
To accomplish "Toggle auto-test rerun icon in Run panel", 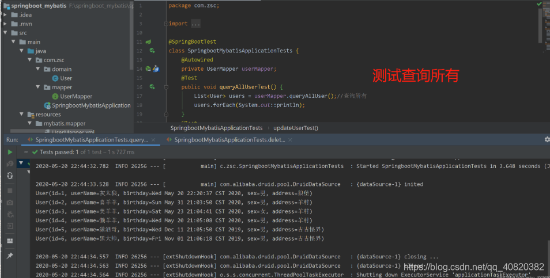I will pyautogui.click(x=10, y=176).
